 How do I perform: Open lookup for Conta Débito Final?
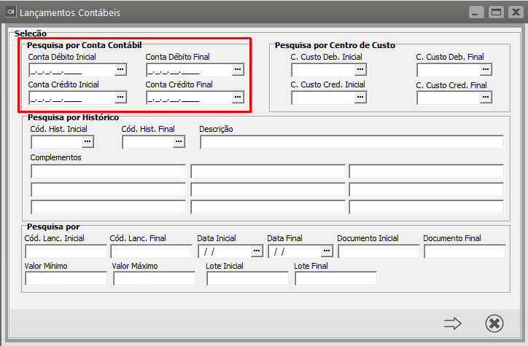[x=238, y=70]
